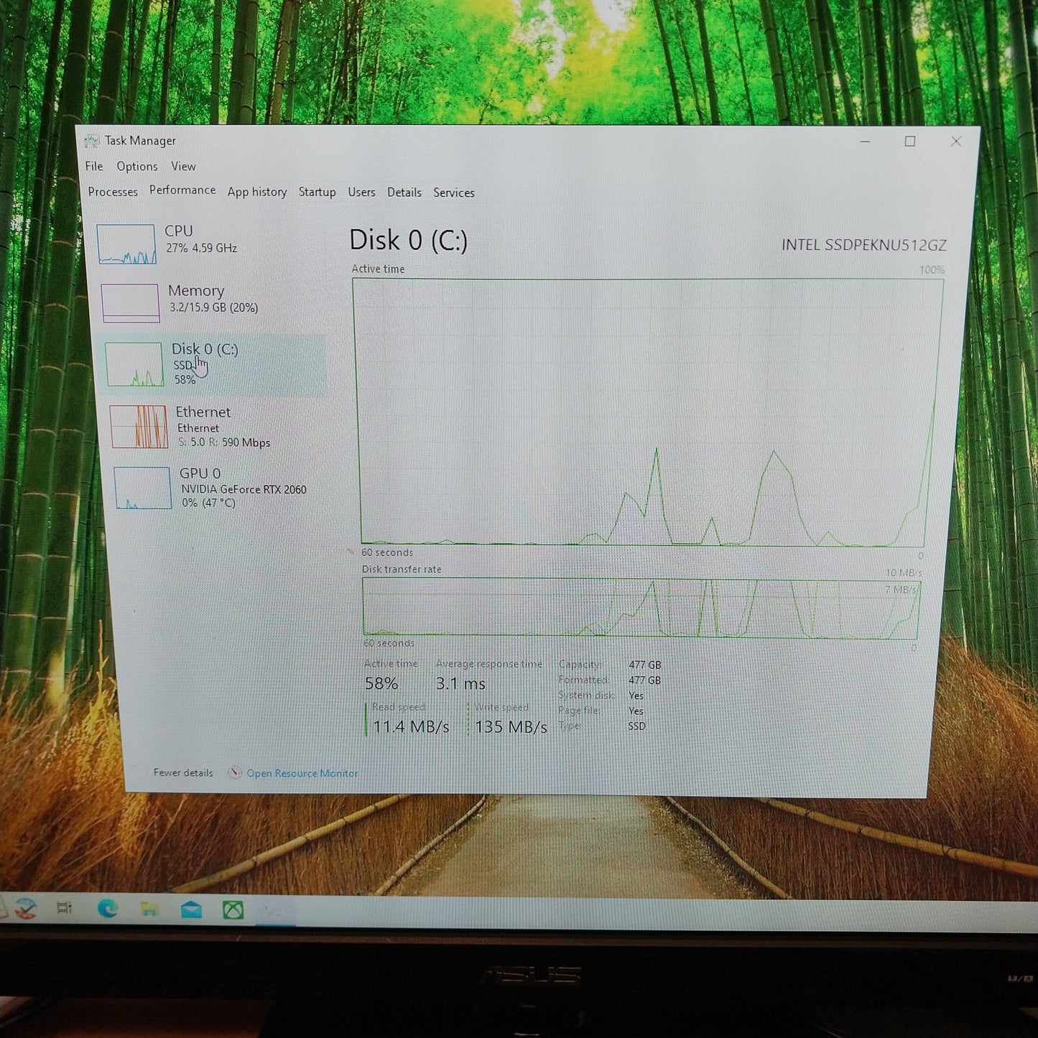This screenshot has height=1038, width=1038.
Task: Click the Ethernet S: 5.0 R: 590 Mbps text
Action: (x=224, y=442)
